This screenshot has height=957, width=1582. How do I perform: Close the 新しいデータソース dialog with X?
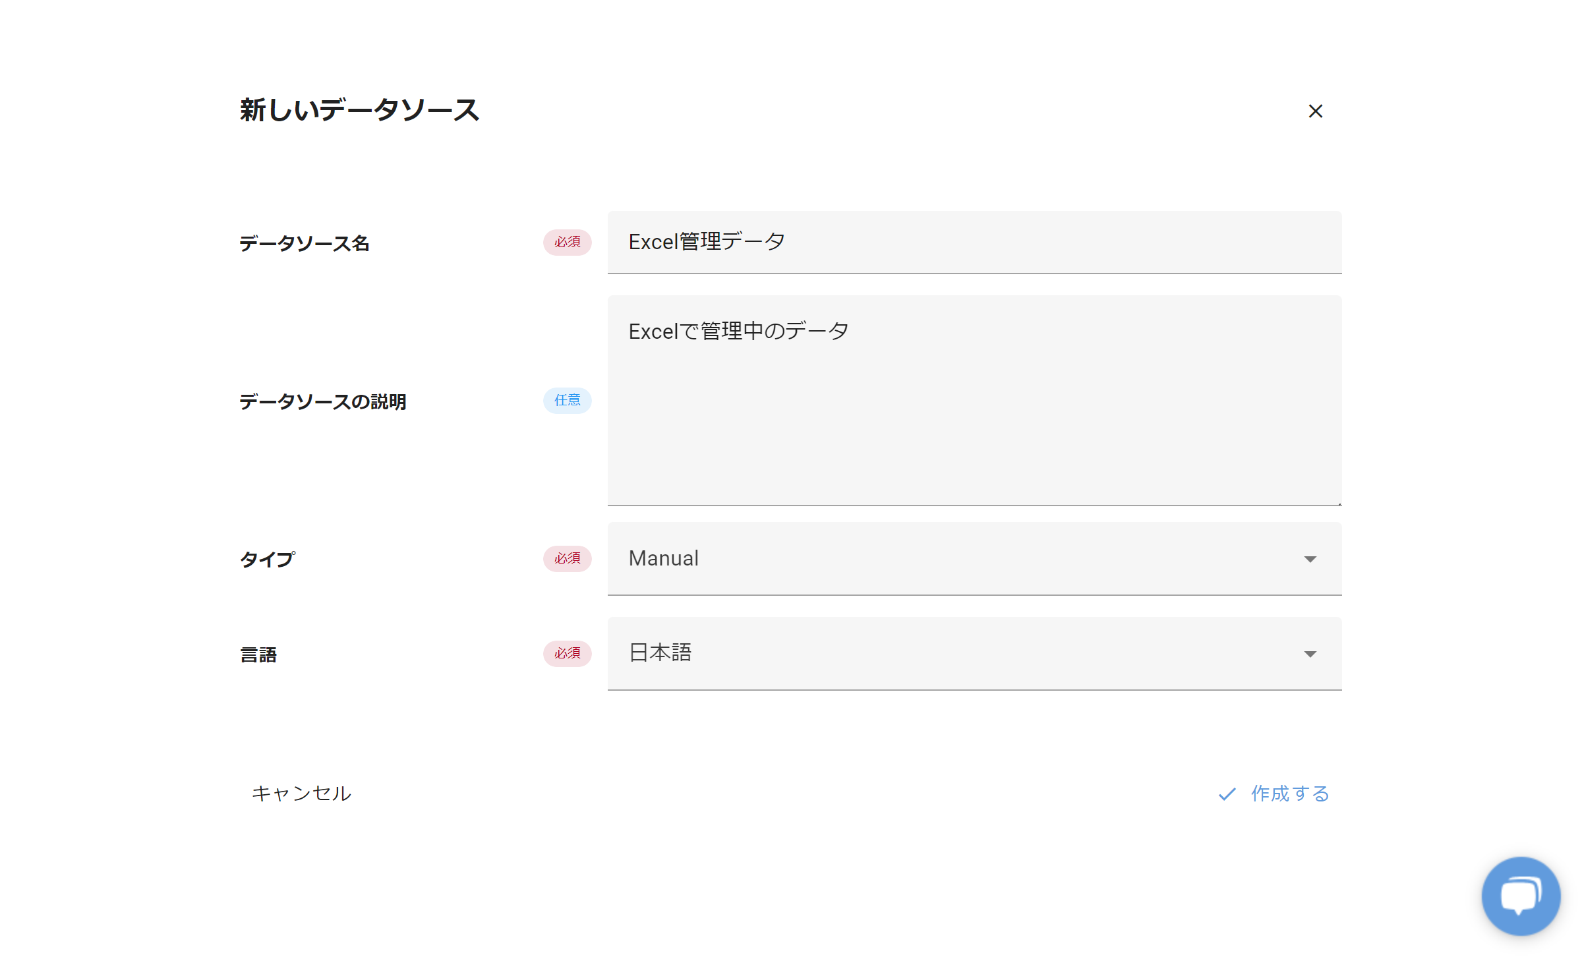click(1315, 111)
